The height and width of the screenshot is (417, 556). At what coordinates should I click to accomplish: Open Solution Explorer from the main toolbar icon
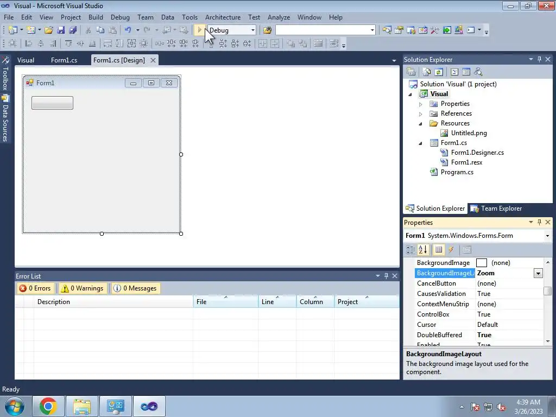387,30
